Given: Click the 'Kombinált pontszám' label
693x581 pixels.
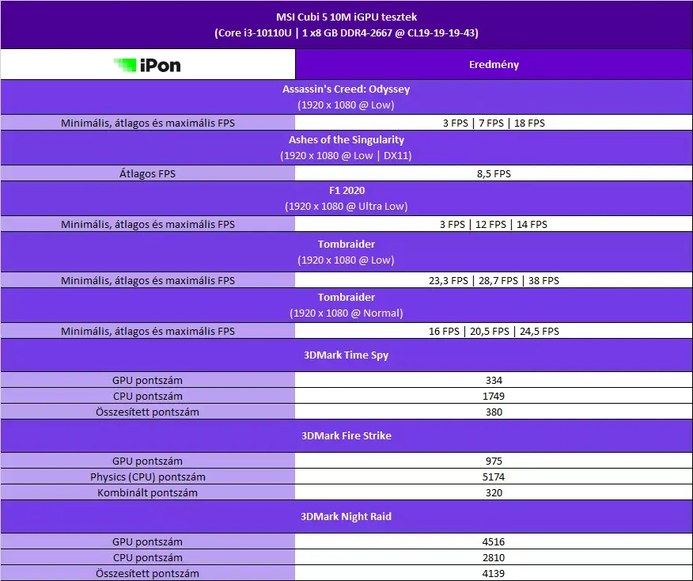Looking at the screenshot, I should 148,493.
